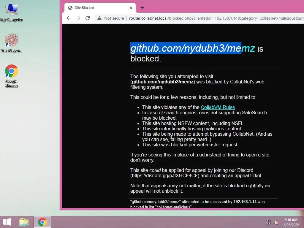Viewport: 304px width, 228px height.
Task: Click the 'Note that appeals may not matter' paragraph
Action: [200, 188]
